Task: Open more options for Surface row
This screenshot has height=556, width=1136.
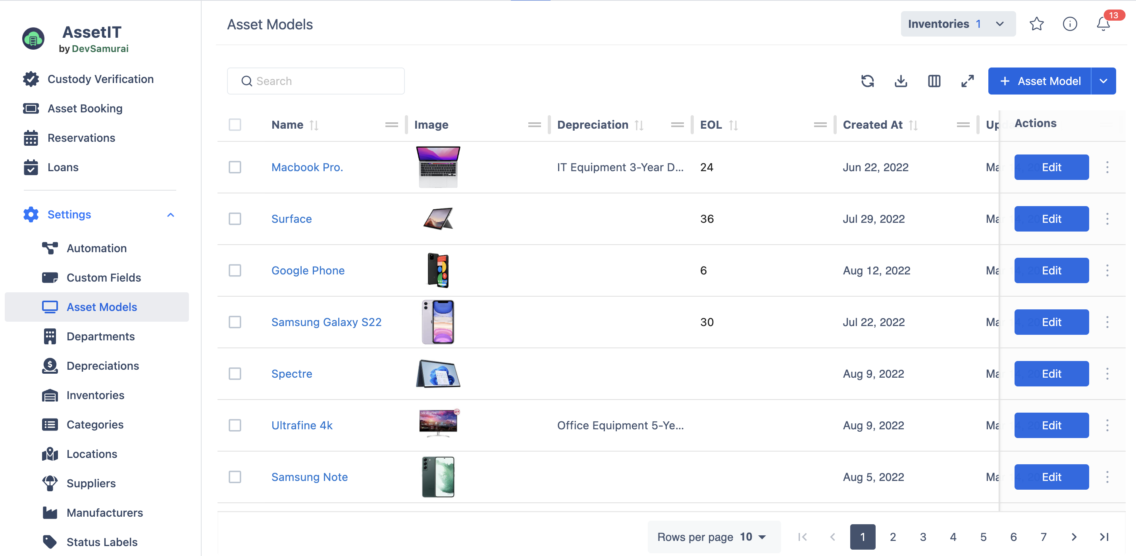Action: click(x=1107, y=219)
